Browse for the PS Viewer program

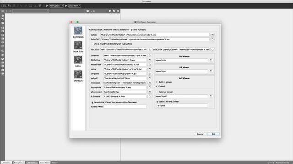(211, 71)
